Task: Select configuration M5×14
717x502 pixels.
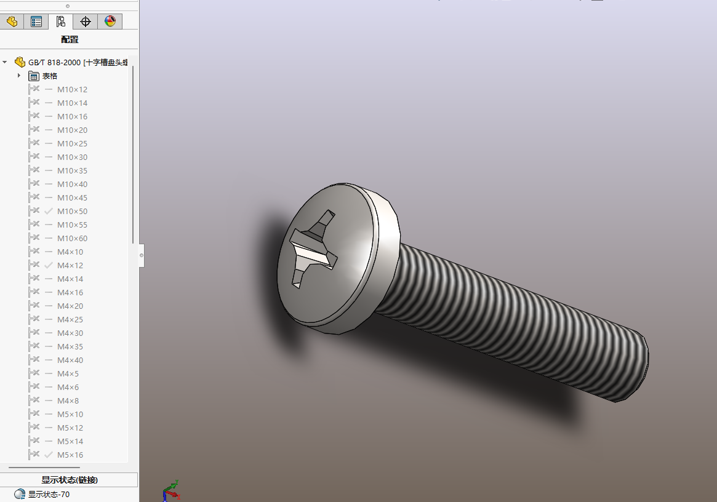Action: pyautogui.click(x=70, y=441)
